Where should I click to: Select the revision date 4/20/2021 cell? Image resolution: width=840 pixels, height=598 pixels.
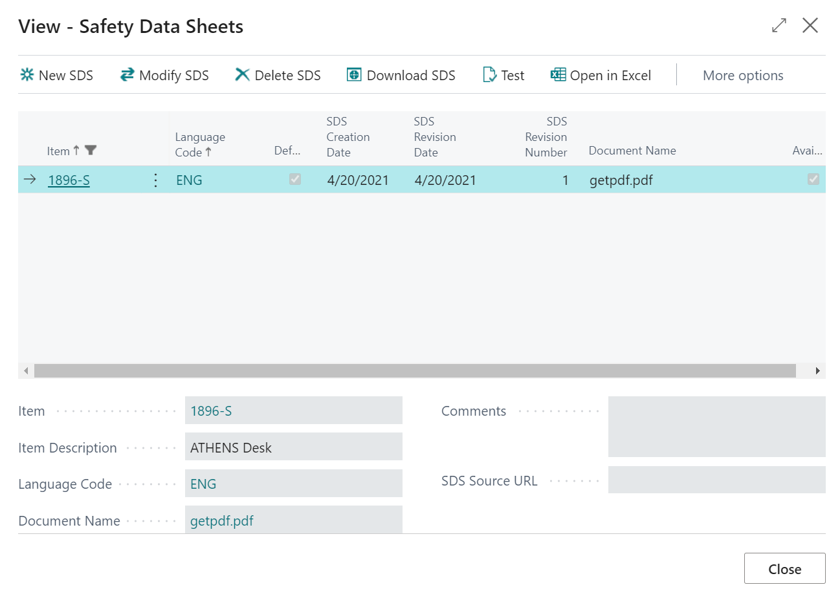[x=445, y=180]
